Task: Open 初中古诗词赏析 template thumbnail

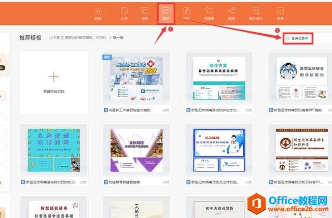Action: [x=219, y=207]
